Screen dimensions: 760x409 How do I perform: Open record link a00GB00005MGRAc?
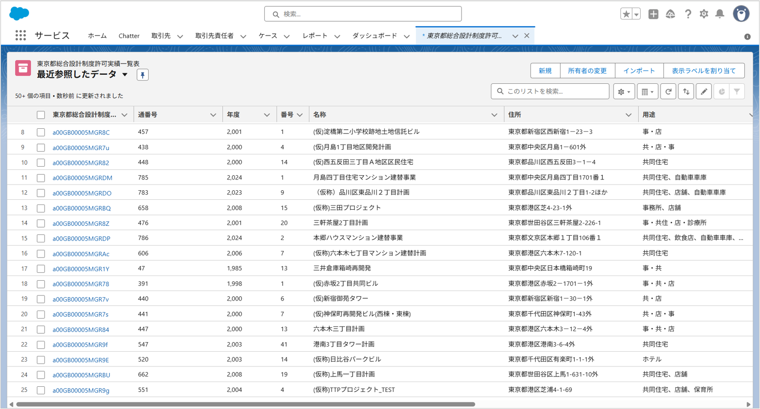coord(81,254)
